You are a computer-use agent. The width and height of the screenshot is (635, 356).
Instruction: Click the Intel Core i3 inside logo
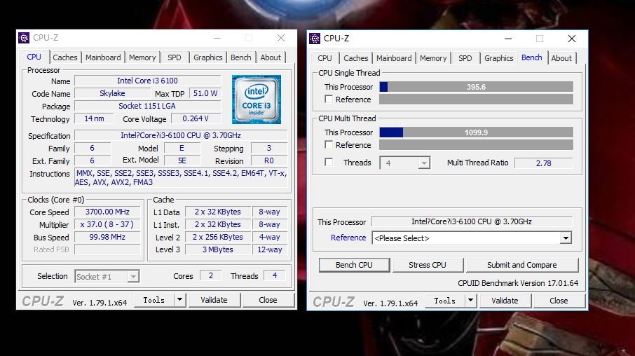257,100
